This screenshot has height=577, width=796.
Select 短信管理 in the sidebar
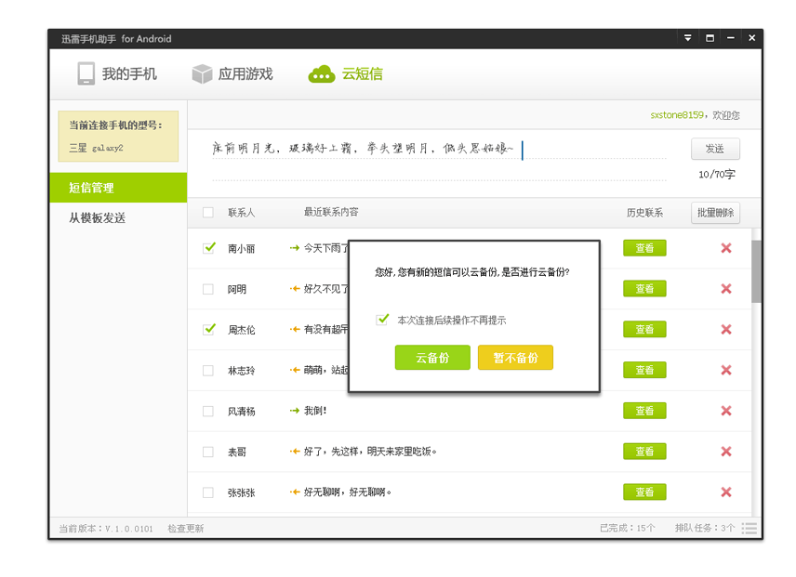coord(118,188)
